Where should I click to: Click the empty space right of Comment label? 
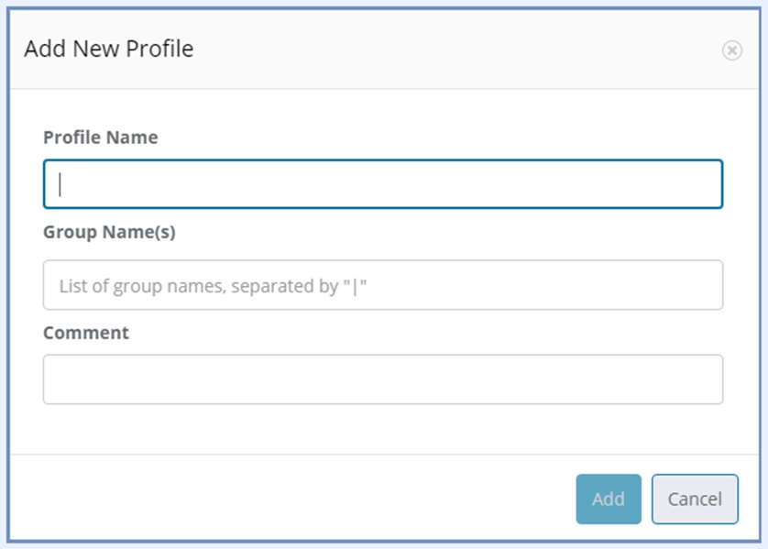(x=412, y=333)
